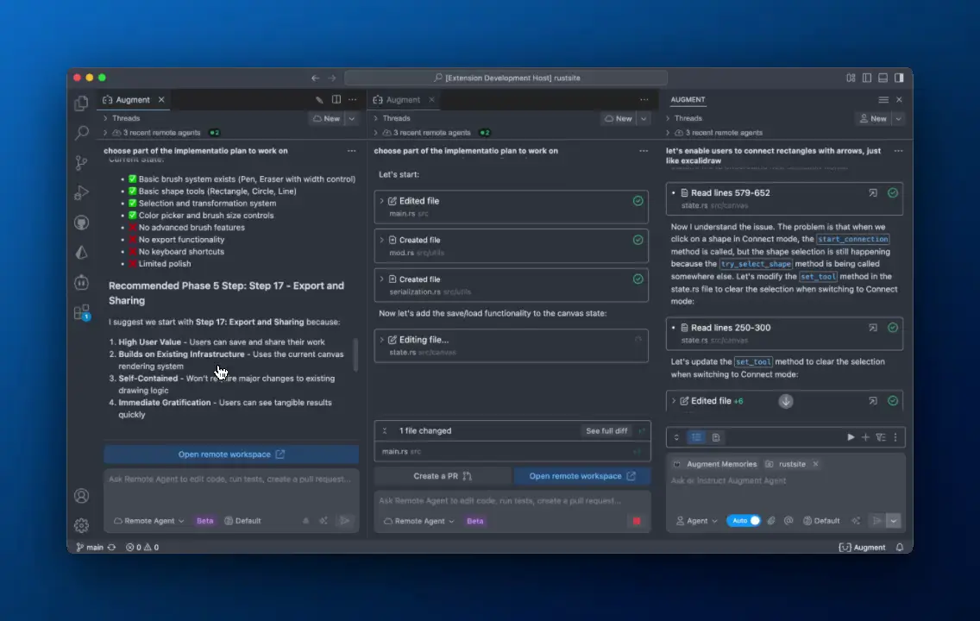Remove the rustsite context chip
980x621 pixels.
point(815,464)
